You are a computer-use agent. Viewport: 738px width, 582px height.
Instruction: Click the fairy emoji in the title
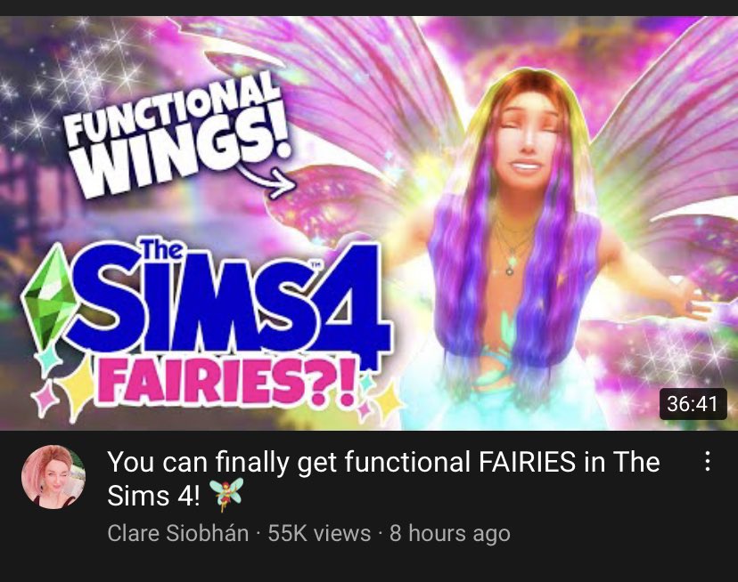(x=225, y=494)
